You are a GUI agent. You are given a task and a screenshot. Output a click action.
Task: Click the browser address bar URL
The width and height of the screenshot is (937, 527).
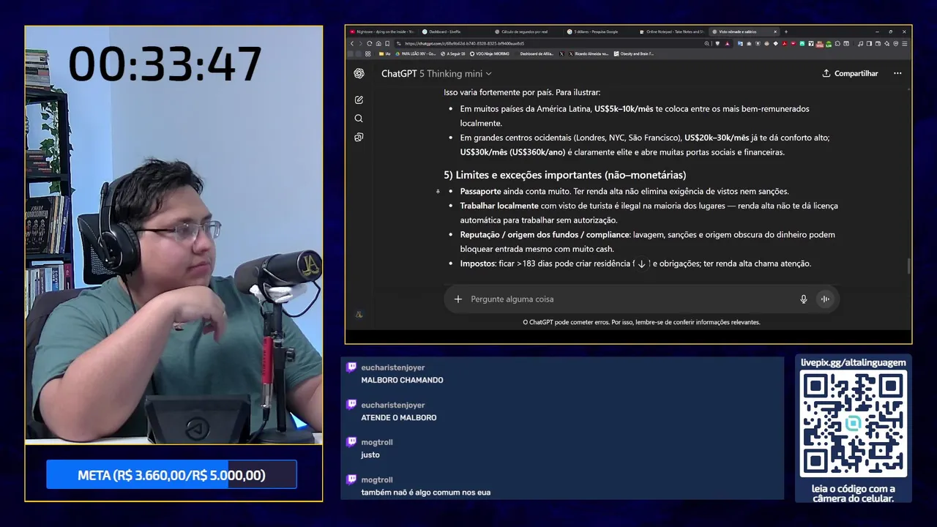pyautogui.click(x=464, y=43)
